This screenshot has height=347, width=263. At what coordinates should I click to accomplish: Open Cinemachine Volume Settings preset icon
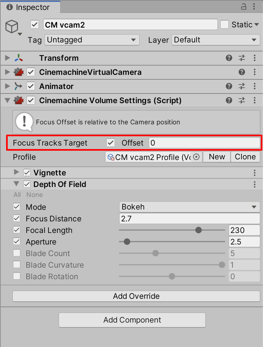[x=242, y=100]
